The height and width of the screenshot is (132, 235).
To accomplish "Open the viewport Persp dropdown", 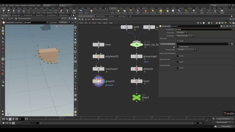I will click(x=61, y=26).
